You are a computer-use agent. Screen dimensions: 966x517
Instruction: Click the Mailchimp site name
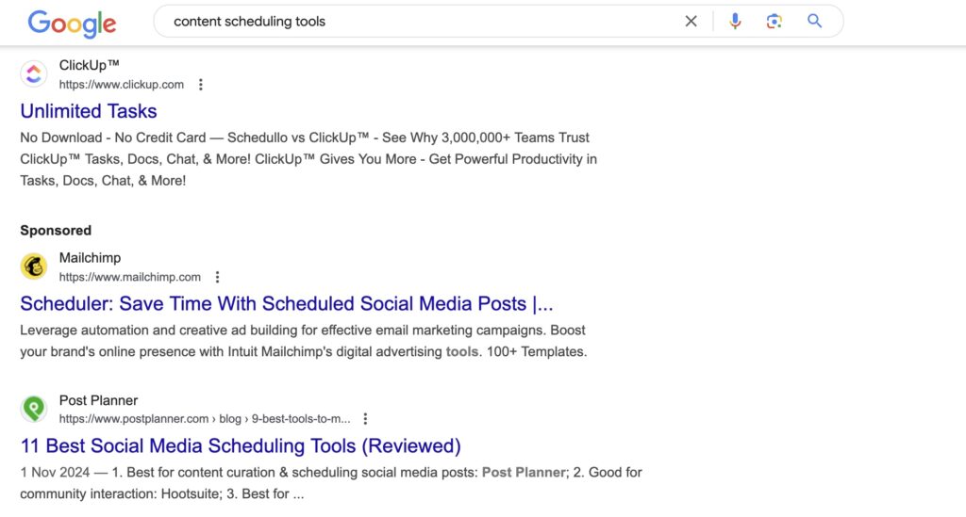pyautogui.click(x=90, y=258)
